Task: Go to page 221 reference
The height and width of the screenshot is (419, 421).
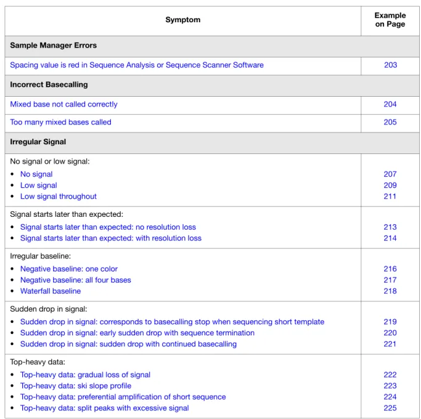Action: (390, 344)
